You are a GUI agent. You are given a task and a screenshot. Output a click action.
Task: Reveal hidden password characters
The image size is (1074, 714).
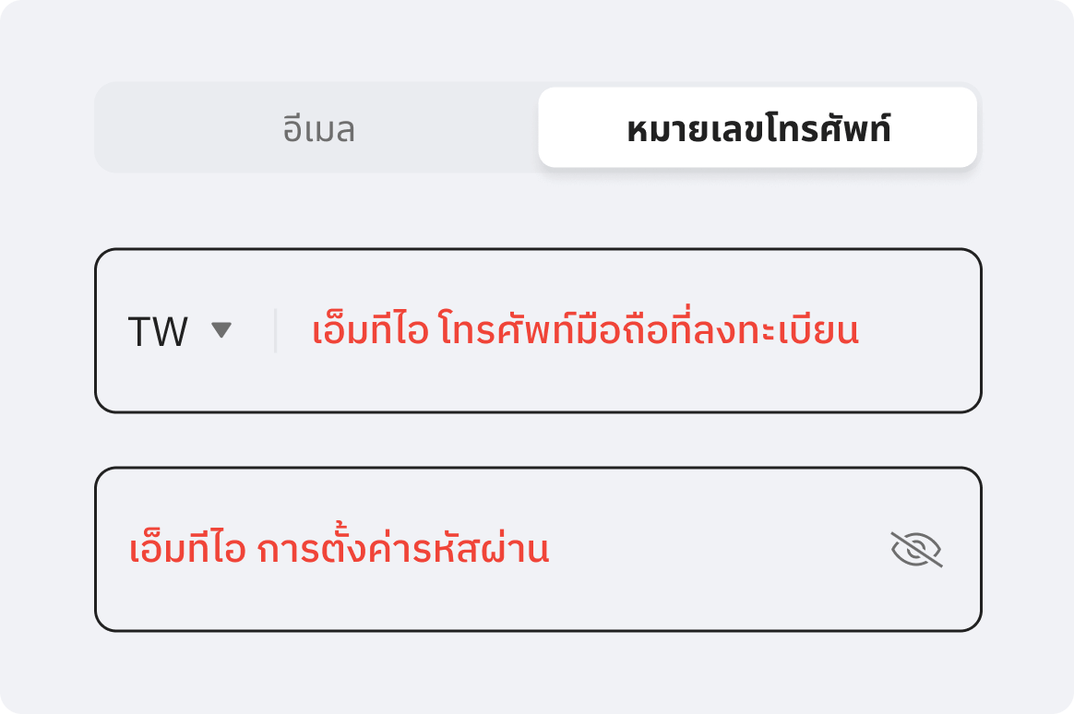916,549
